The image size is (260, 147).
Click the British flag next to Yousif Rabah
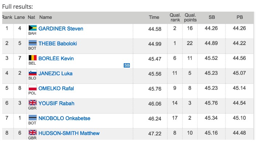click(32, 103)
